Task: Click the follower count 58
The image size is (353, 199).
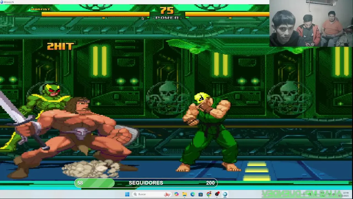Action: tap(80, 183)
